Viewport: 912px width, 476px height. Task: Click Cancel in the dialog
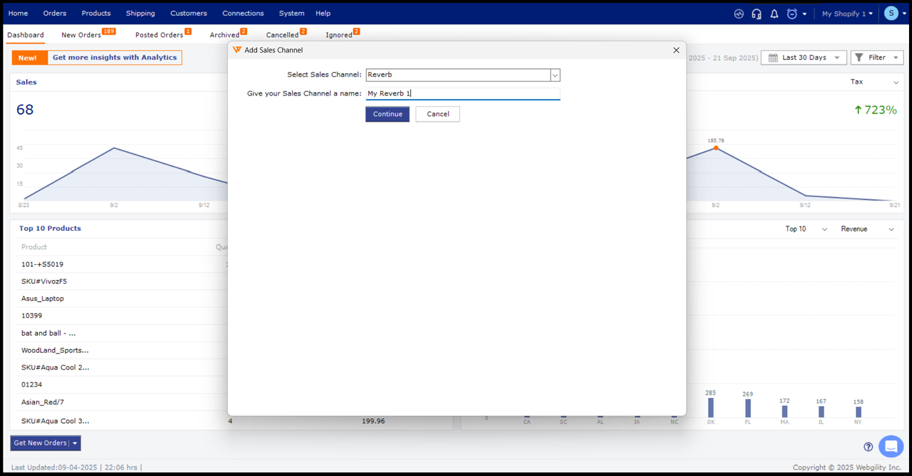(x=437, y=114)
